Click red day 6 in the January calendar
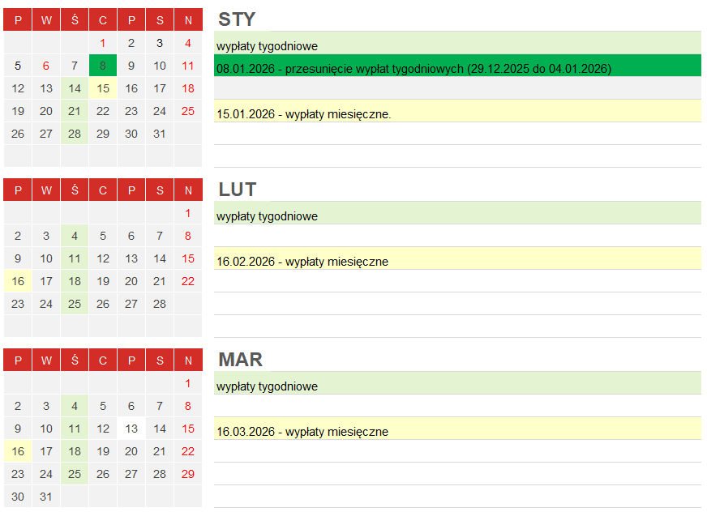The image size is (707, 512). point(46,66)
